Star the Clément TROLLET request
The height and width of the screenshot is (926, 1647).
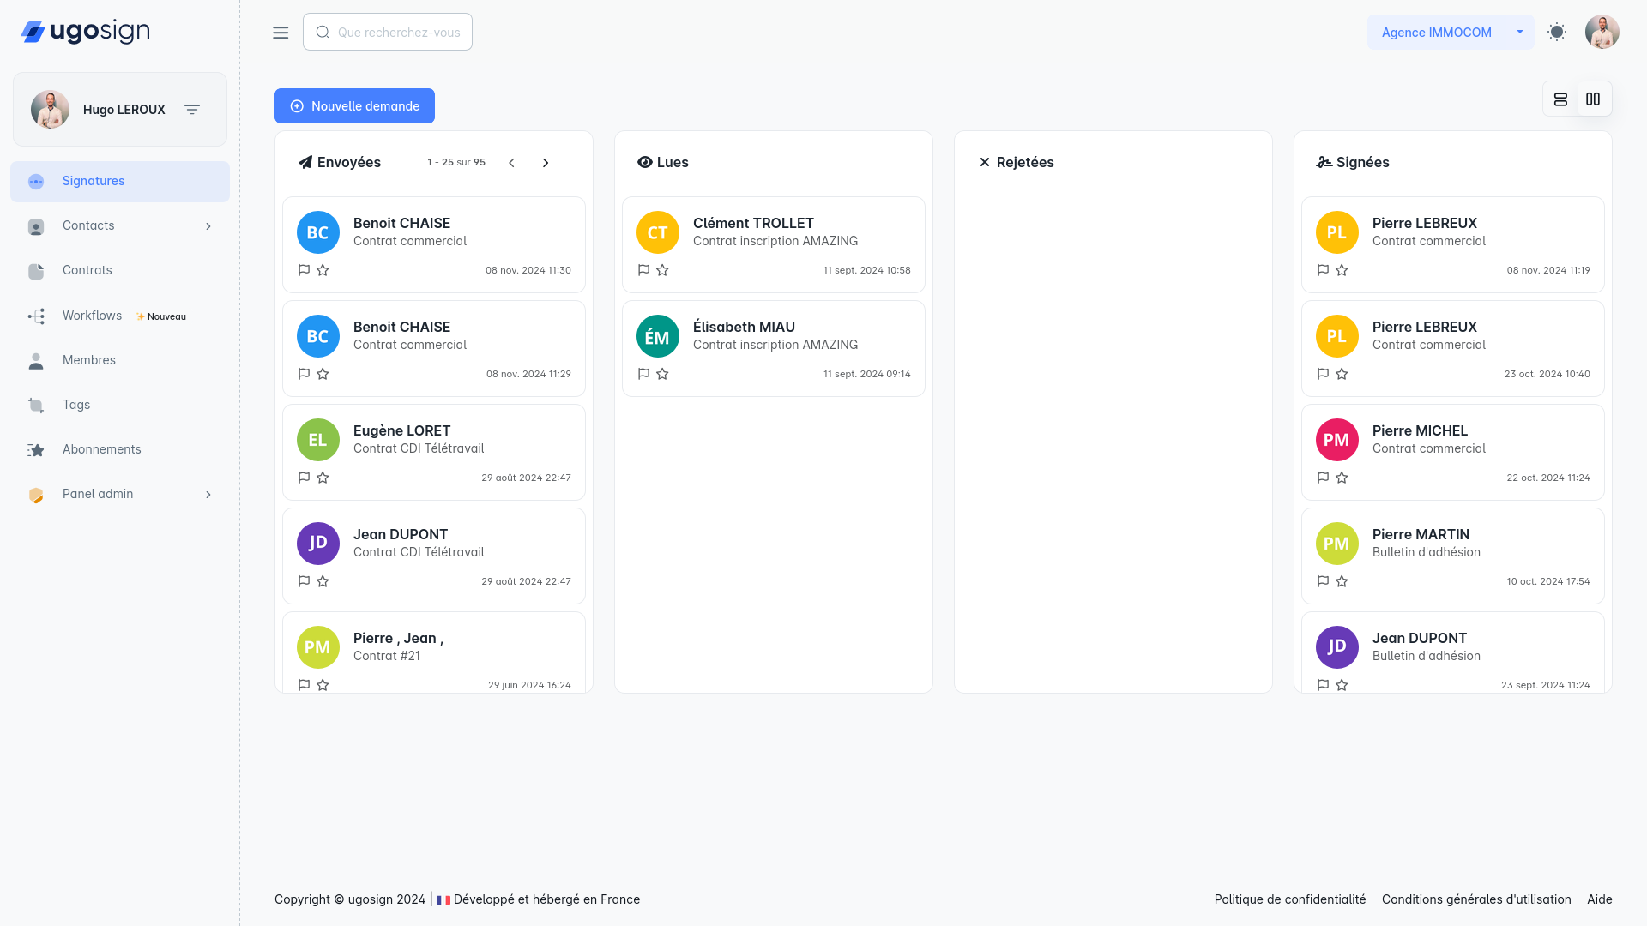pyautogui.click(x=662, y=270)
